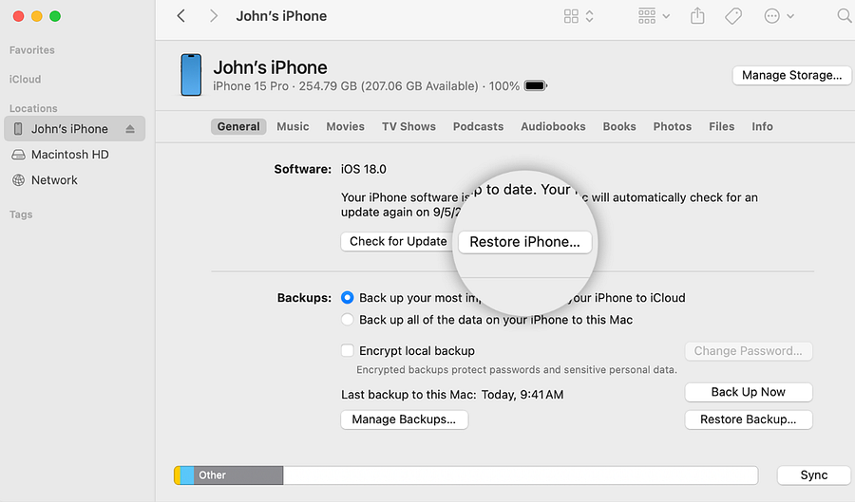Screen dimensions: 855x502
Task: Open the Edit Tags icon
Action: (732, 16)
